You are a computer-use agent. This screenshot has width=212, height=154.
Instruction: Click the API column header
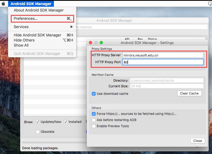coord(127,39)
